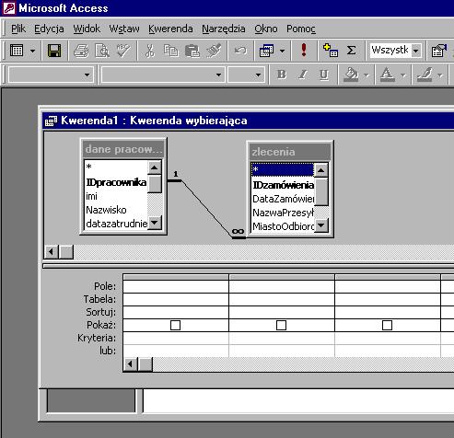
Task: Click the line color pen icon
Action: 425,75
